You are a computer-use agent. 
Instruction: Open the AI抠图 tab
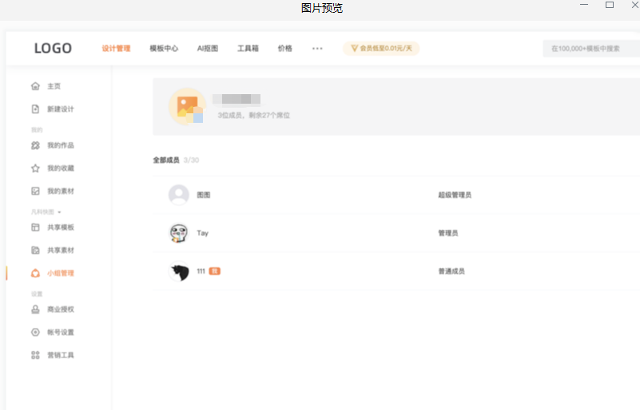coord(208,49)
